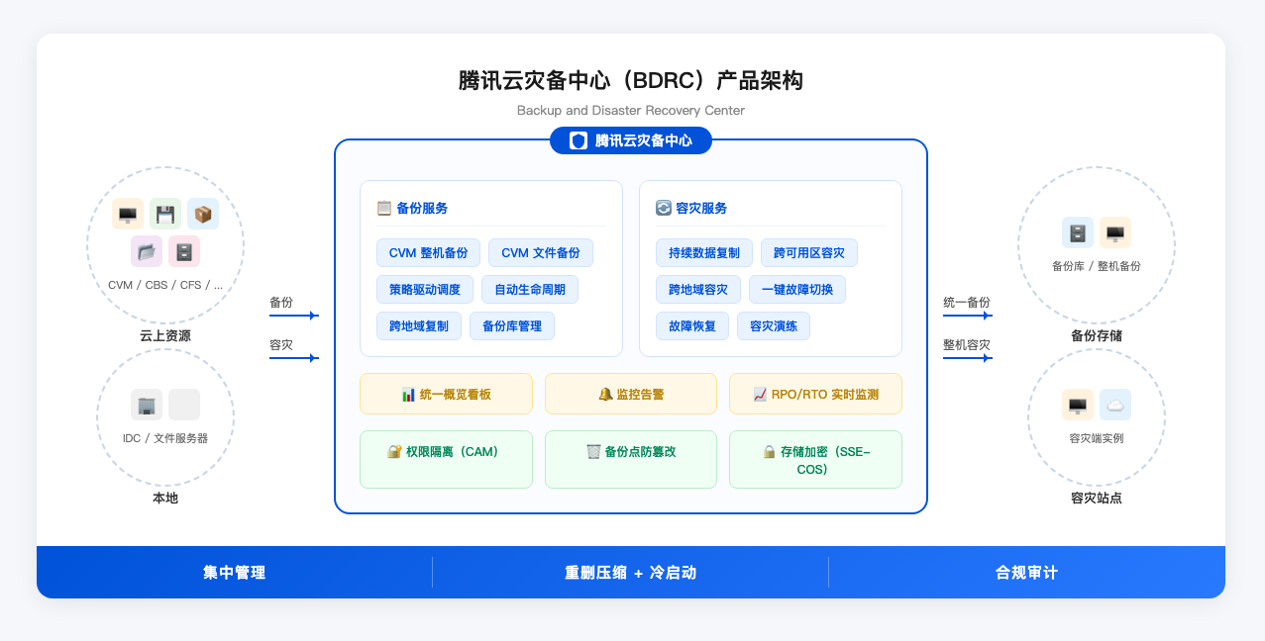This screenshot has width=1265, height=641.
Task: Click the subtitle Backup and Disaster Recovery Center
Action: (631, 110)
